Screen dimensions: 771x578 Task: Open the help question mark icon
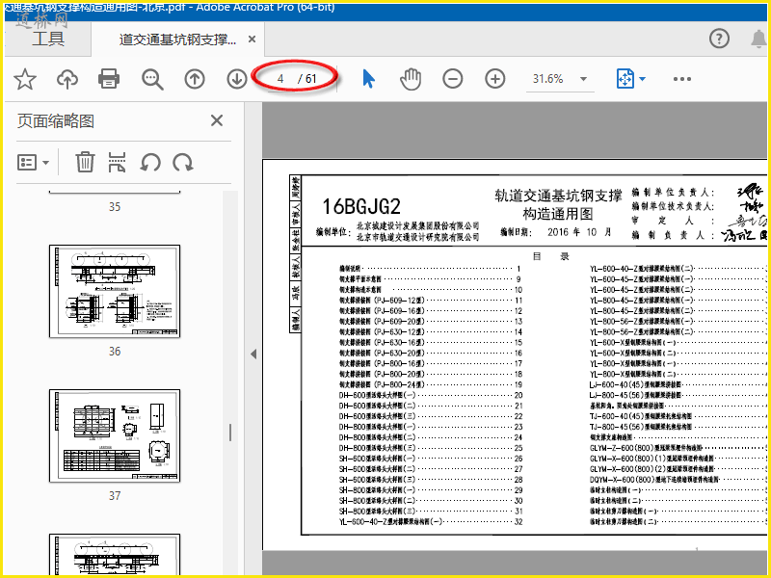[x=719, y=39]
